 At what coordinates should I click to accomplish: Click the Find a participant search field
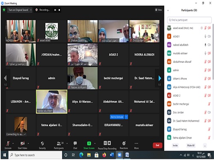pyautogui.click(x=189, y=20)
